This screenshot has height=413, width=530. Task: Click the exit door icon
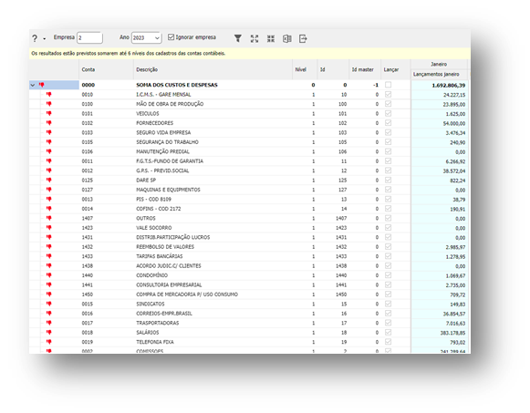pyautogui.click(x=303, y=38)
